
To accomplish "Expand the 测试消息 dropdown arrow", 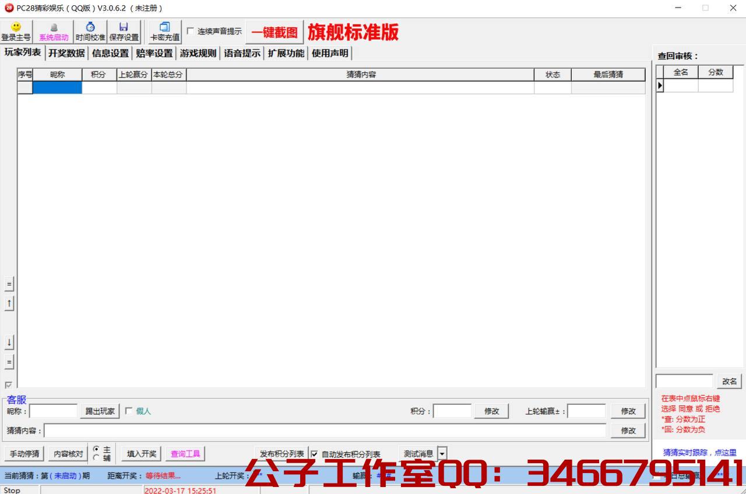I will [442, 454].
